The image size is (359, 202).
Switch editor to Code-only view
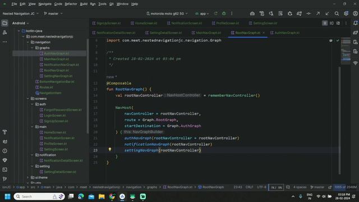(325, 23)
